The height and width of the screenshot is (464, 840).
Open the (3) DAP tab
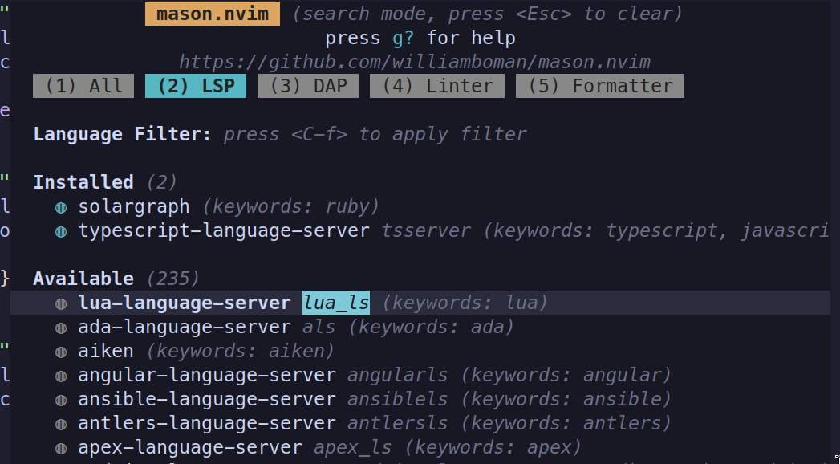click(308, 86)
